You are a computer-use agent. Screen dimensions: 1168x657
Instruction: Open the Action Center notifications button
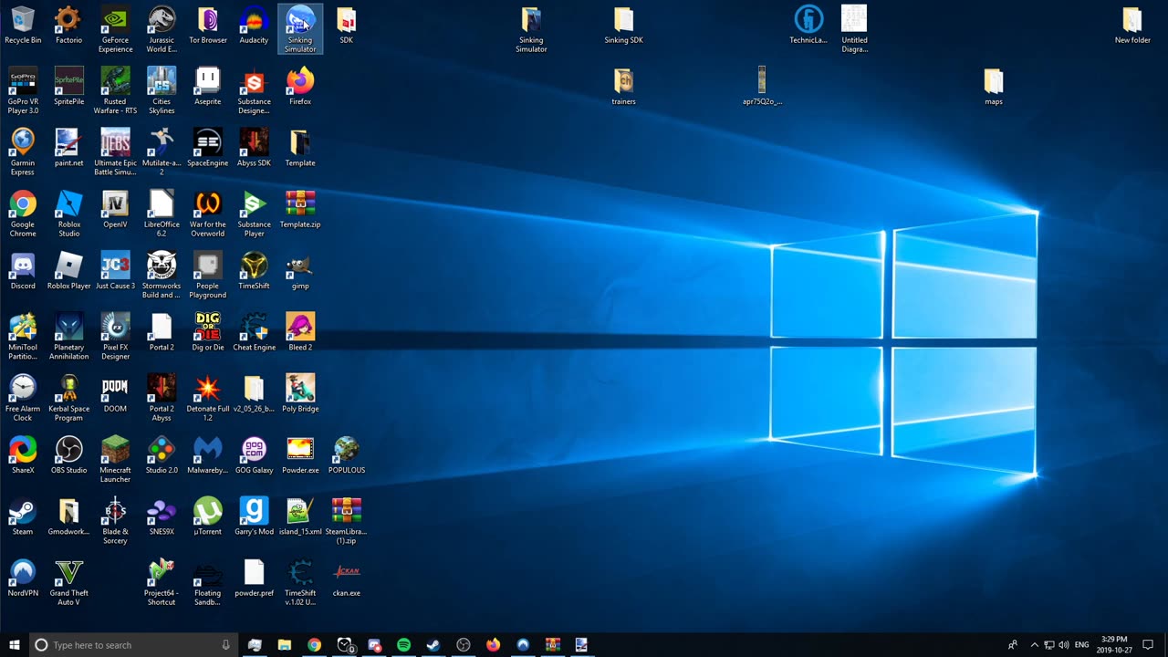(x=1148, y=645)
